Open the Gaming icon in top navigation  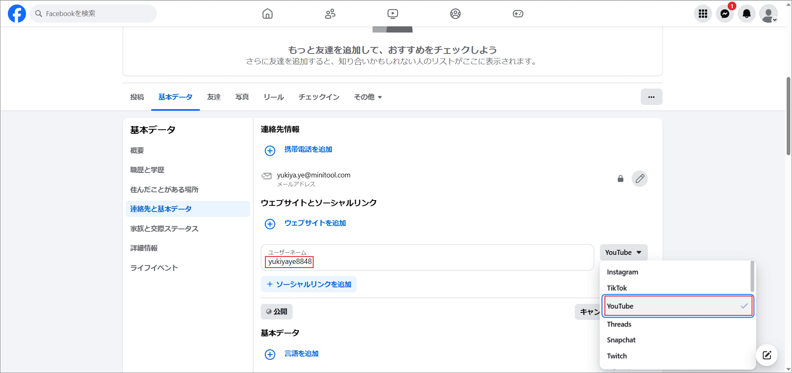tap(518, 14)
